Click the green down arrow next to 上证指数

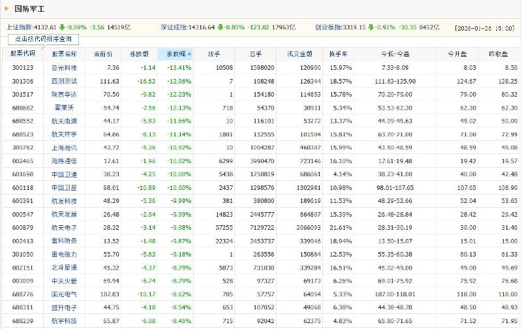[62, 27]
